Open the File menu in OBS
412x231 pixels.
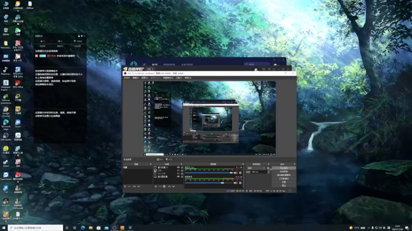click(x=127, y=78)
